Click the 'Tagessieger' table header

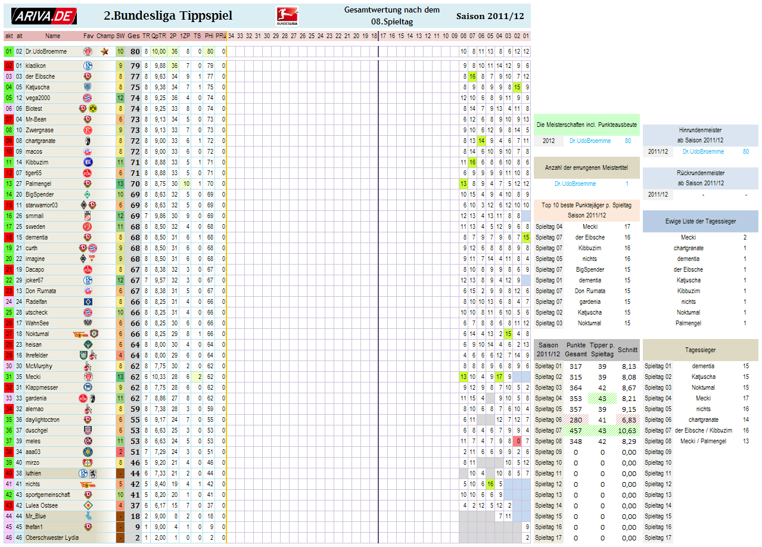coord(700,350)
